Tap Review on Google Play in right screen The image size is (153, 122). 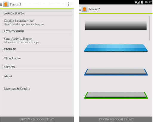pyautogui.click(x=116, y=119)
